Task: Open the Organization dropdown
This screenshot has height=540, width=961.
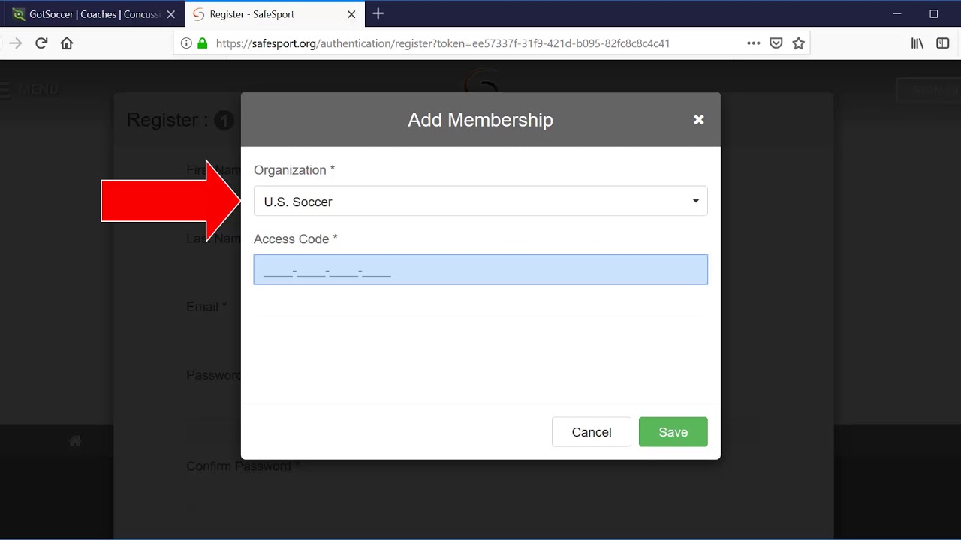Action: (x=480, y=201)
